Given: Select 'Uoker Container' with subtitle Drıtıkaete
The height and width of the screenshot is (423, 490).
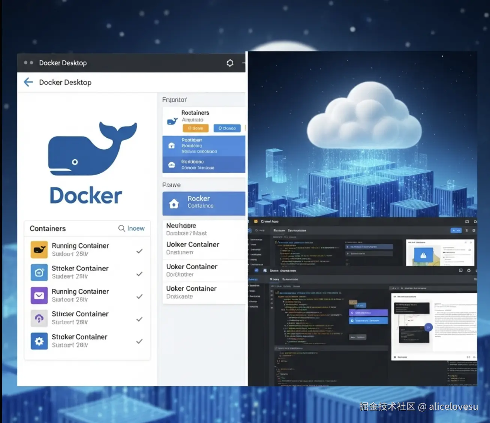Looking at the screenshot, I should point(204,292).
